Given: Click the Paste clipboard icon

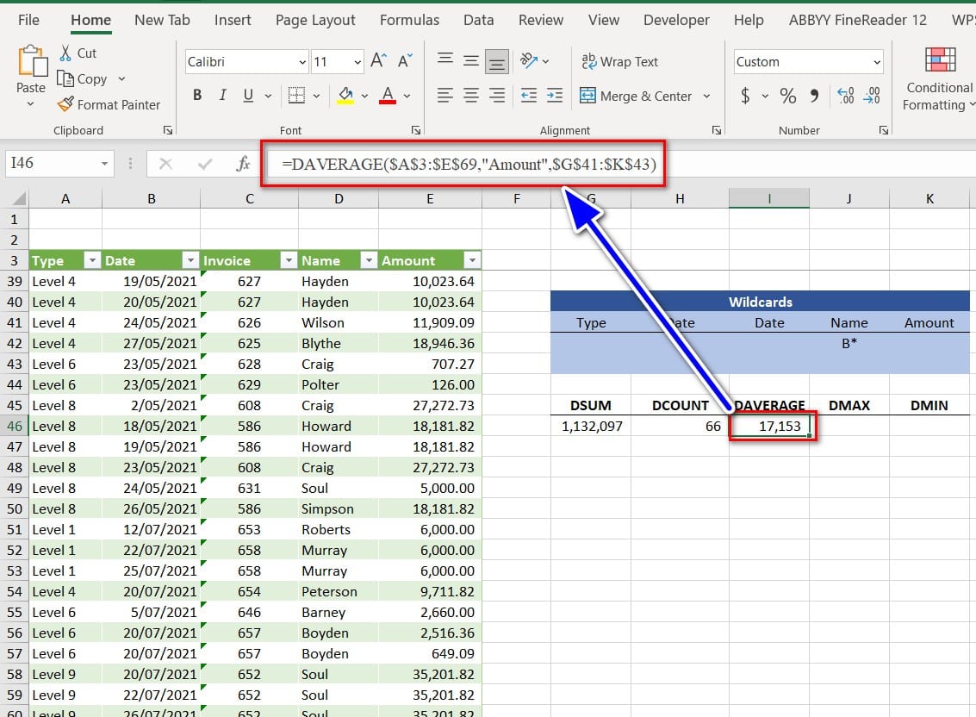Looking at the screenshot, I should 30,62.
